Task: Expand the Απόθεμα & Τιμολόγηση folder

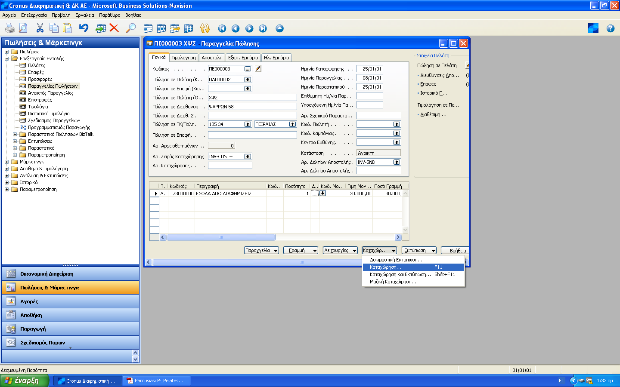Action: [6, 169]
